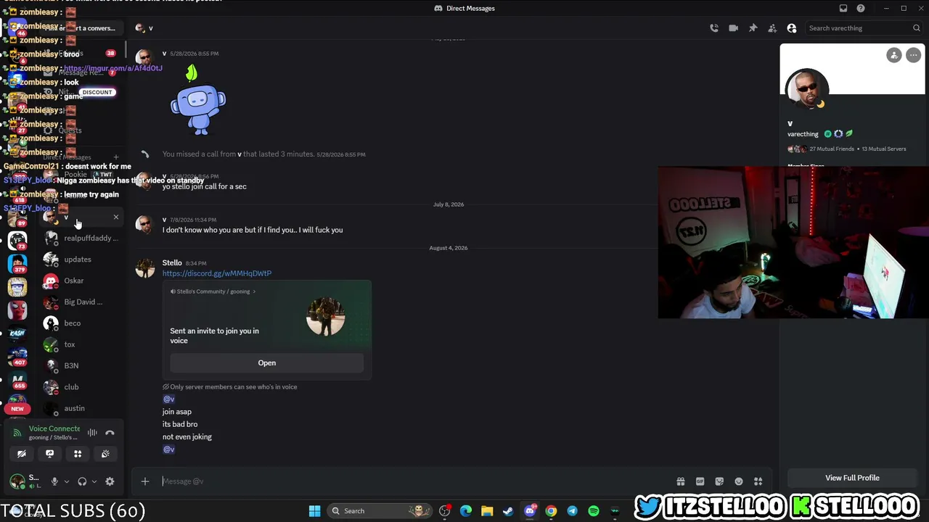Click the robot sticker in chat
929x522 pixels.
198,101
